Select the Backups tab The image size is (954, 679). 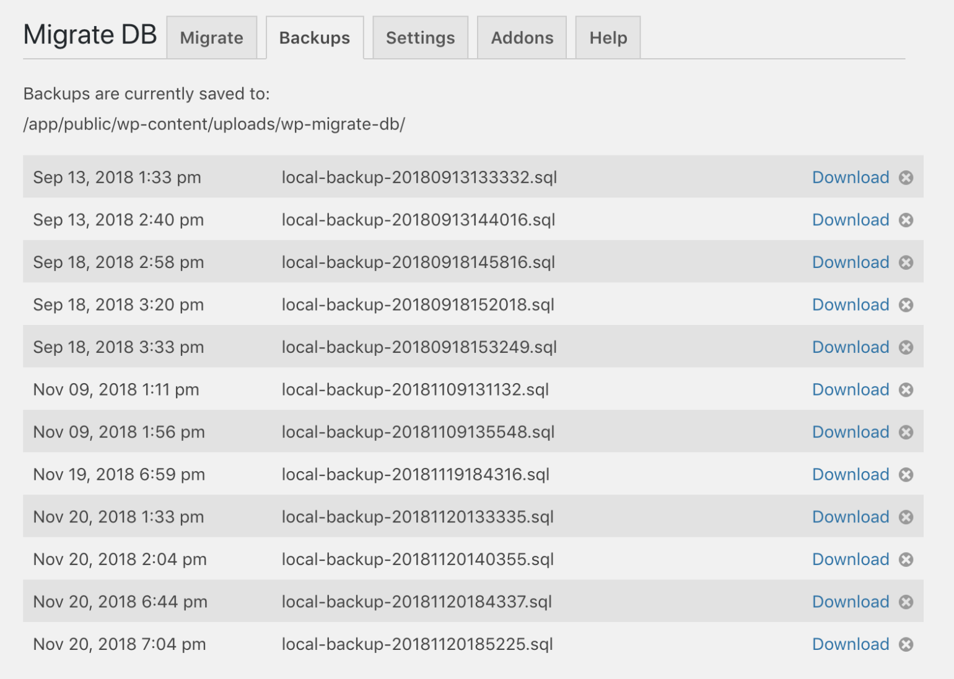[315, 38]
